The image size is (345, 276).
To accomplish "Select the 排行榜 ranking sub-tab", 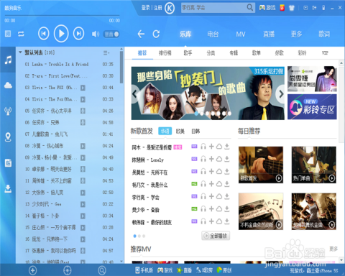I will coord(165,53).
